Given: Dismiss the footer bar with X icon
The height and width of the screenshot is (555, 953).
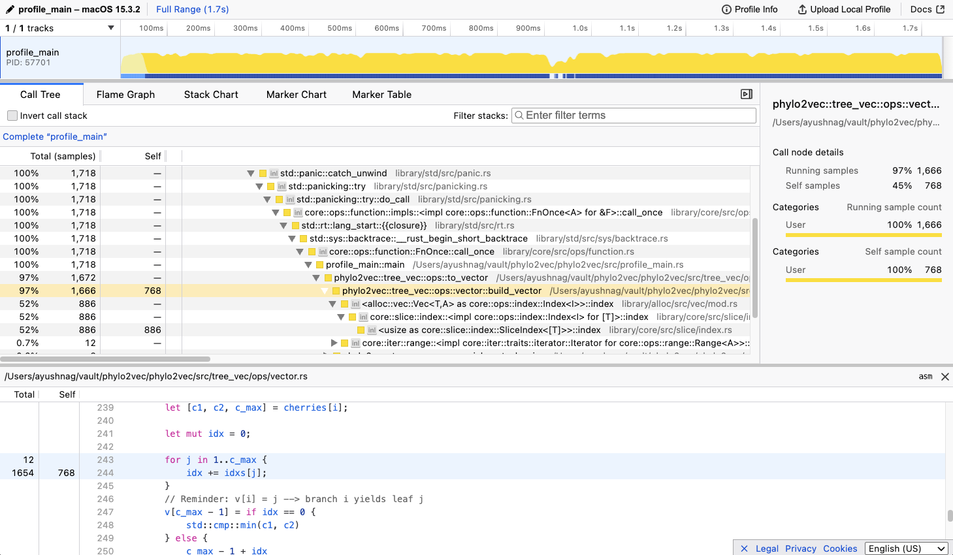Looking at the screenshot, I should [x=744, y=548].
